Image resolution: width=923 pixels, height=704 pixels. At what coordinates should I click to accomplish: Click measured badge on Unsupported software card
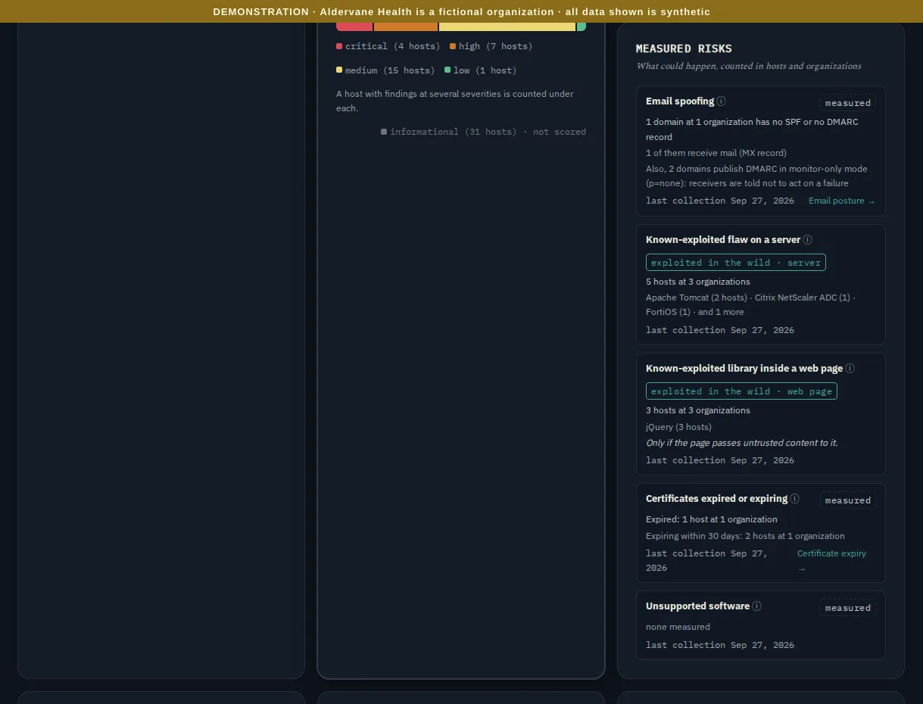tap(848, 608)
